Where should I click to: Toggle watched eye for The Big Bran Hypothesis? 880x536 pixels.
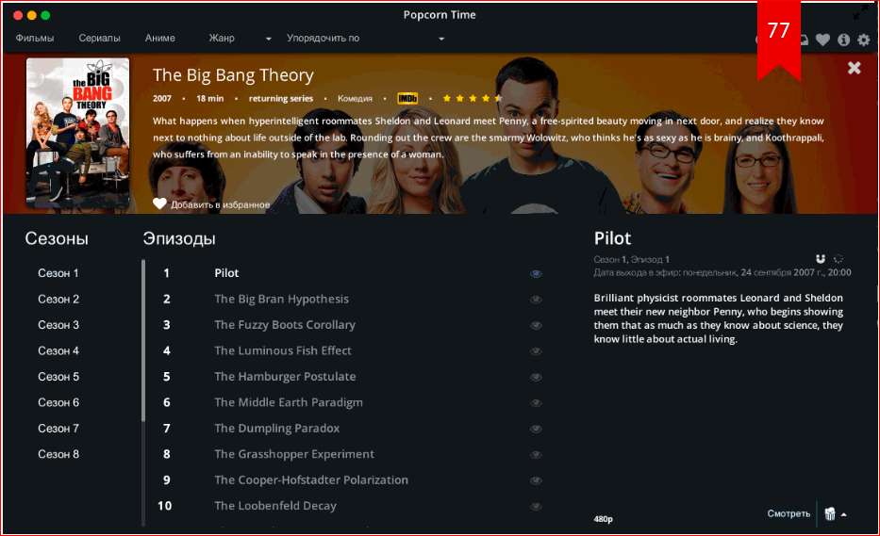click(536, 300)
